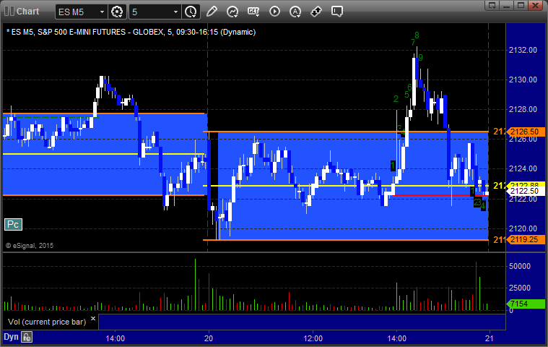
Task: Click the chart window icon beside the Chart title
Action: tap(9, 11)
